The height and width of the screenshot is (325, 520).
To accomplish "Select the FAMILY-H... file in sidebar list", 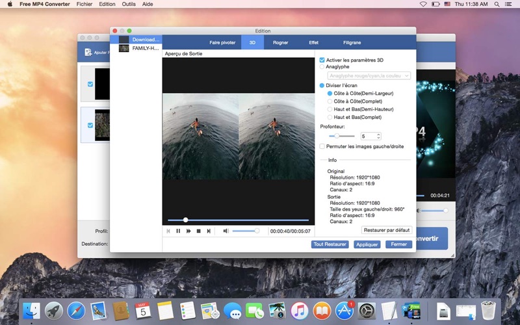I will pos(136,48).
